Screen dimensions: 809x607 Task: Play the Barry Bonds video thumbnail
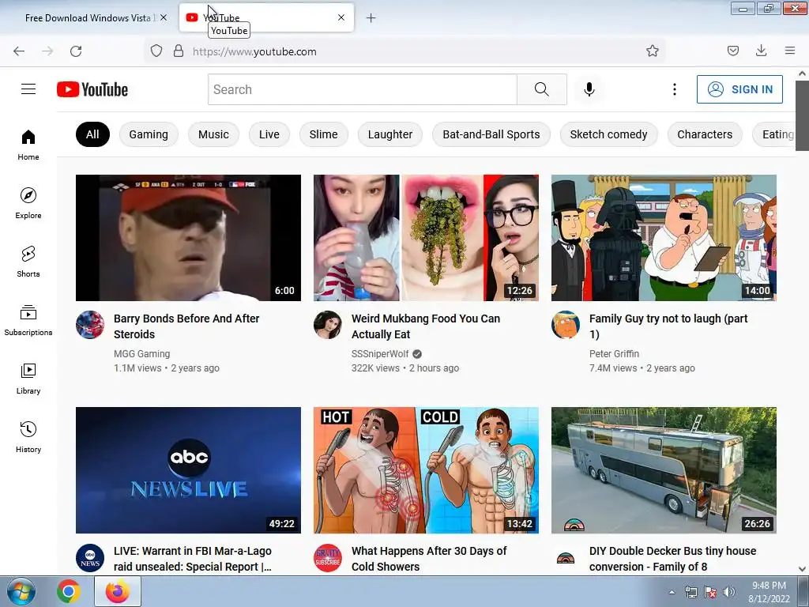pos(188,237)
